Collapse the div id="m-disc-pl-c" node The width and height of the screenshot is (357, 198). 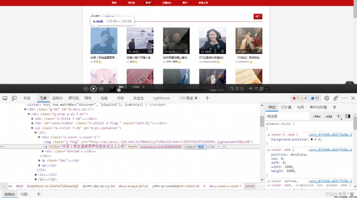point(25,109)
